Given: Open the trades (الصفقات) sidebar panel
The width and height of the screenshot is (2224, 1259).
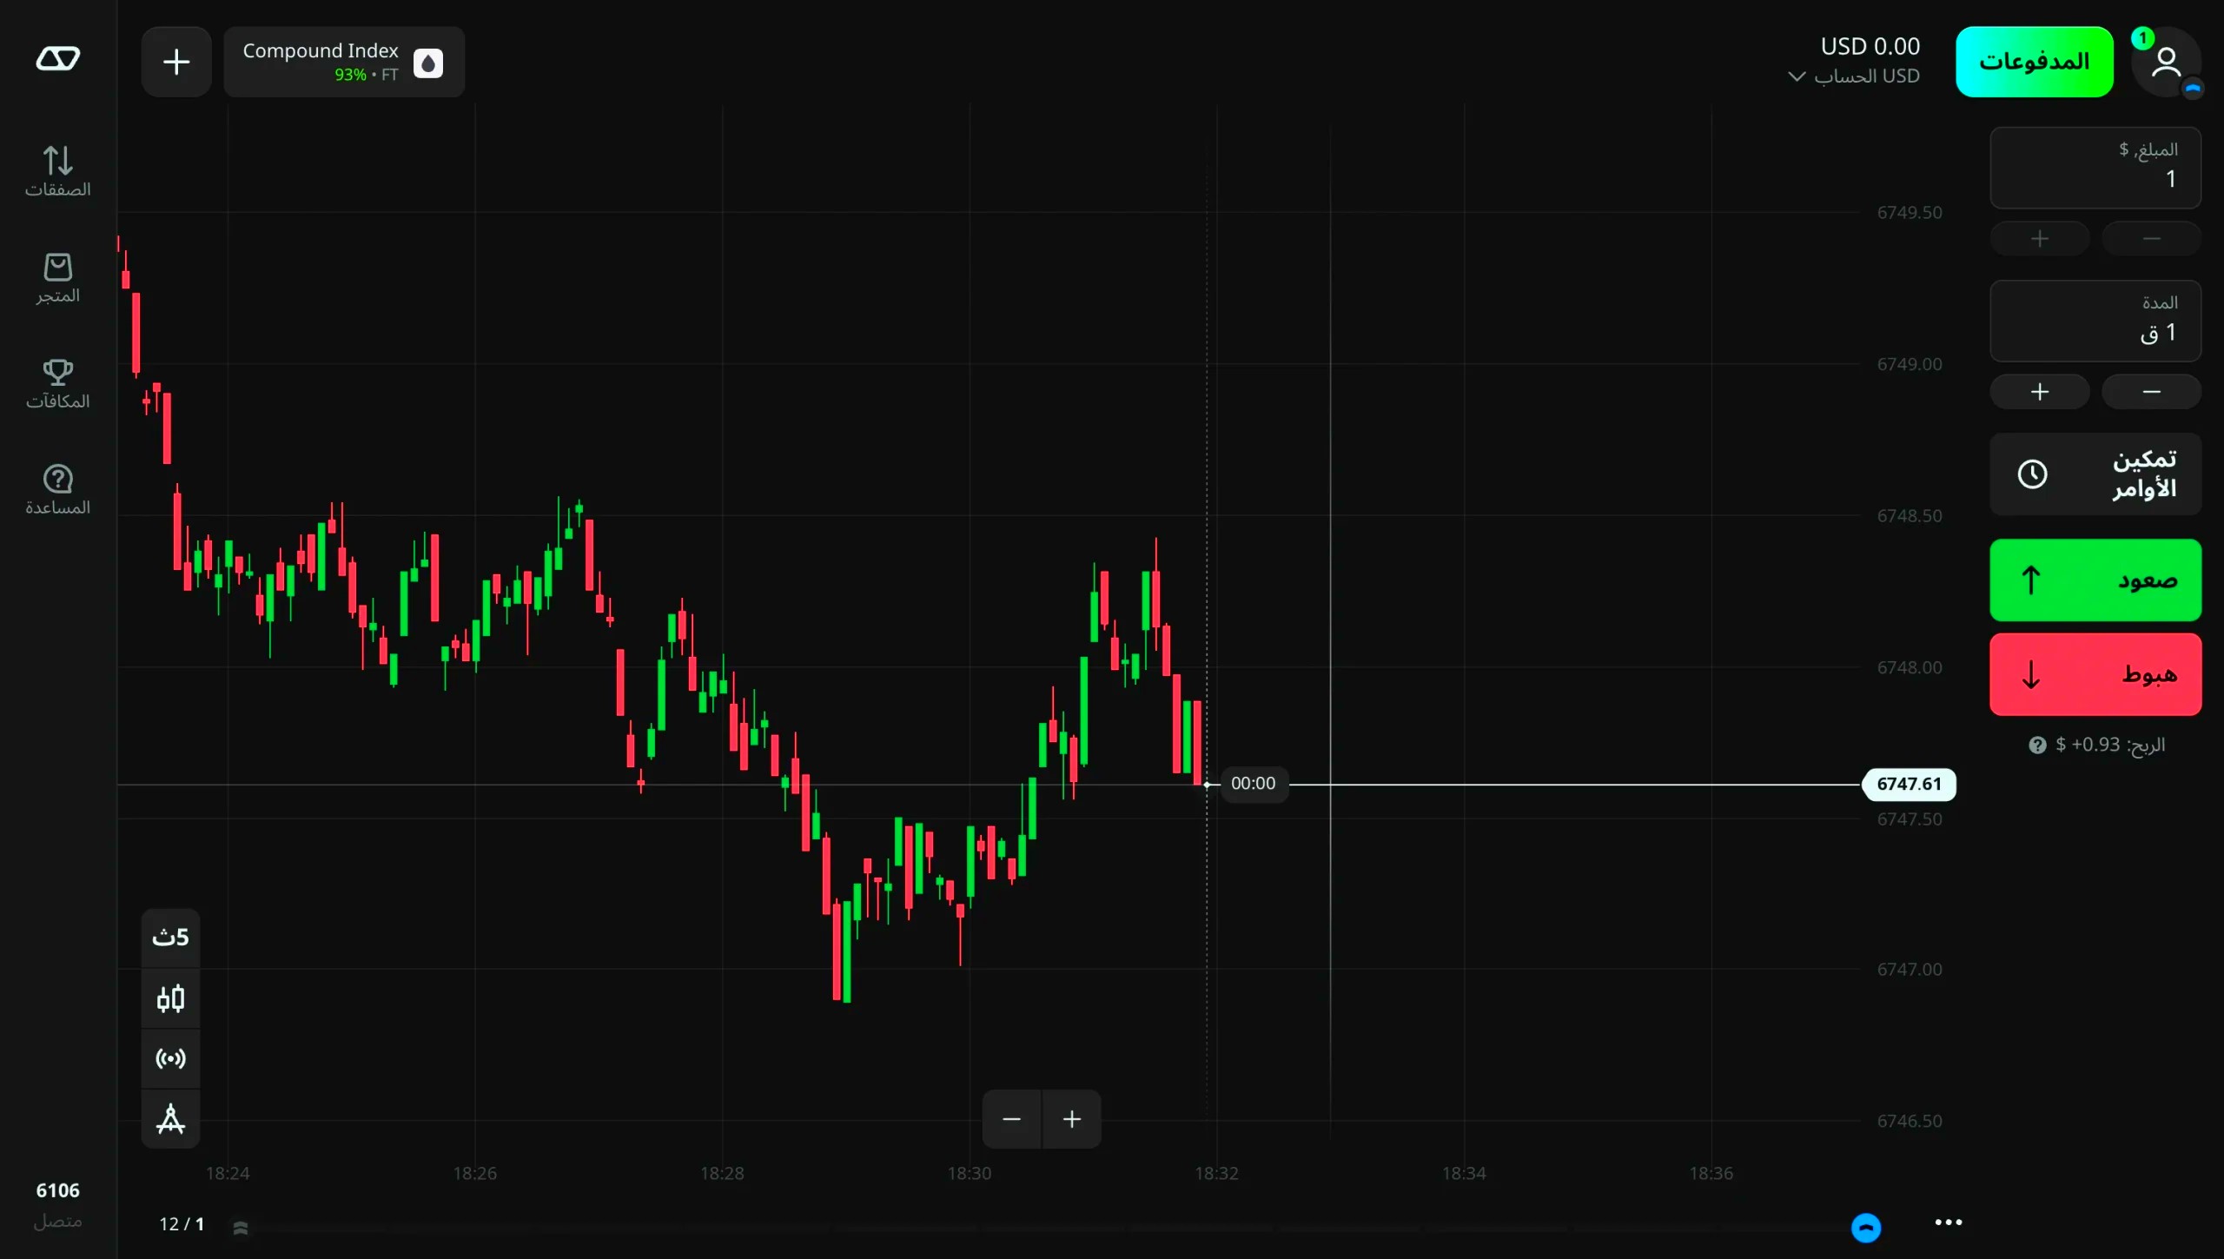Looking at the screenshot, I should 57,171.
